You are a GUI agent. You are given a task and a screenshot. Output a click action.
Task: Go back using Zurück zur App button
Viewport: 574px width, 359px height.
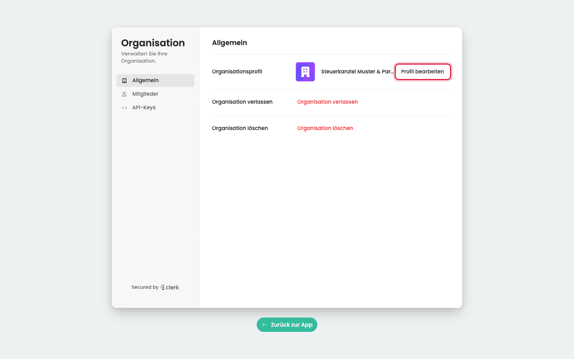click(x=287, y=325)
